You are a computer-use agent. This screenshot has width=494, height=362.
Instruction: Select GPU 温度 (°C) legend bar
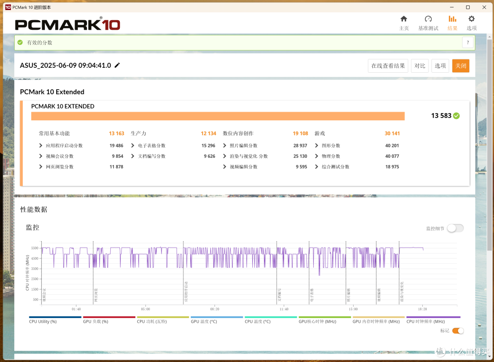tap(217, 317)
